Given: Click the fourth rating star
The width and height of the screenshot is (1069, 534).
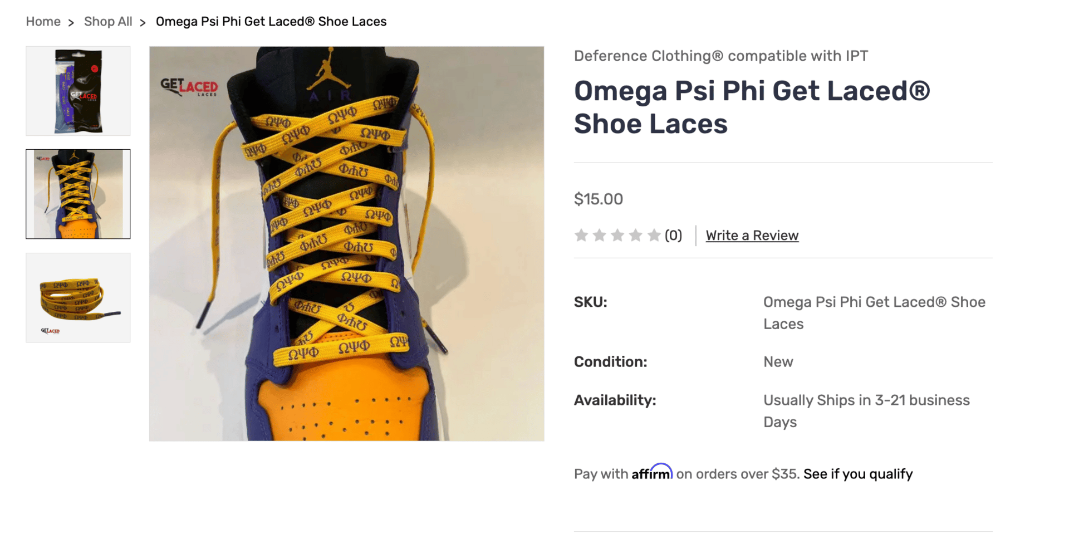Looking at the screenshot, I should tap(636, 236).
